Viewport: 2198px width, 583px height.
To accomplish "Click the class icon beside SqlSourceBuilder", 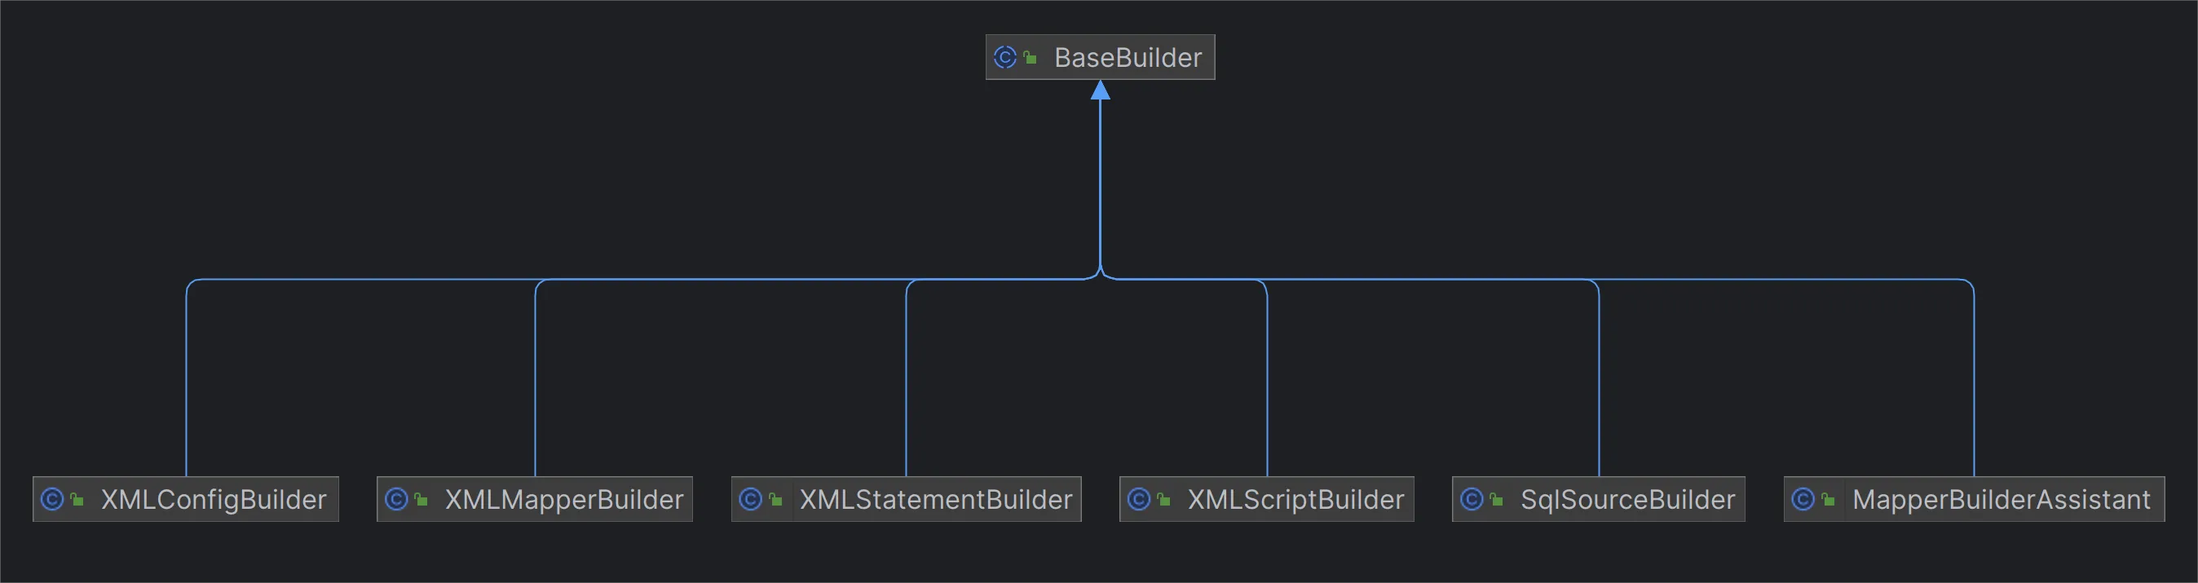I will coord(1472,499).
